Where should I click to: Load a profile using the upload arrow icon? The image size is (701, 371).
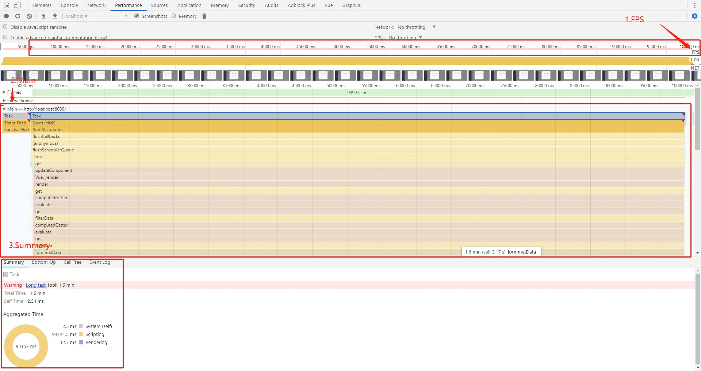[x=43, y=16]
